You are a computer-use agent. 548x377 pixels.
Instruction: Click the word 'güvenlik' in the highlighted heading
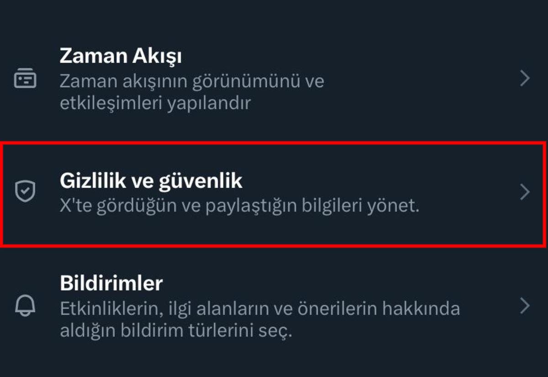200,181
